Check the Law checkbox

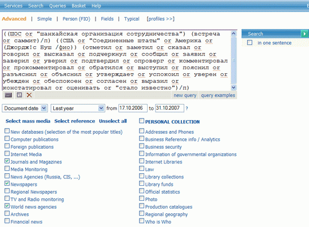[x=141, y=168]
